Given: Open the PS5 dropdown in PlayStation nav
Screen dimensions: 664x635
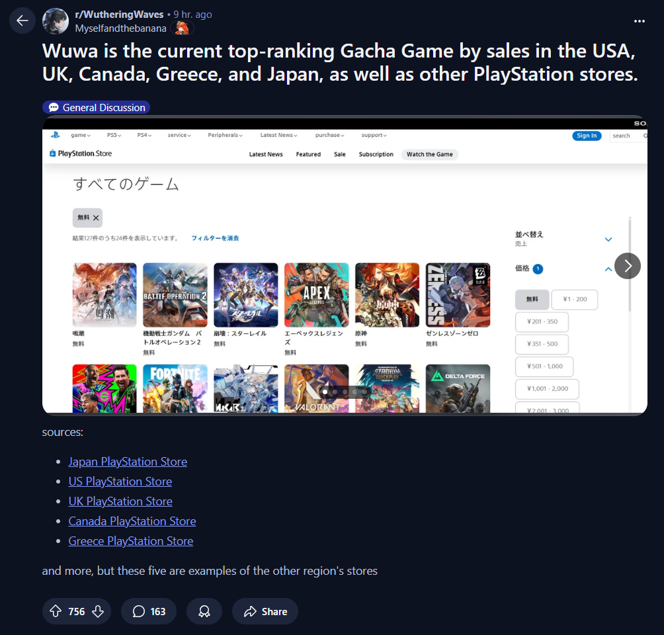Looking at the screenshot, I should point(114,135).
